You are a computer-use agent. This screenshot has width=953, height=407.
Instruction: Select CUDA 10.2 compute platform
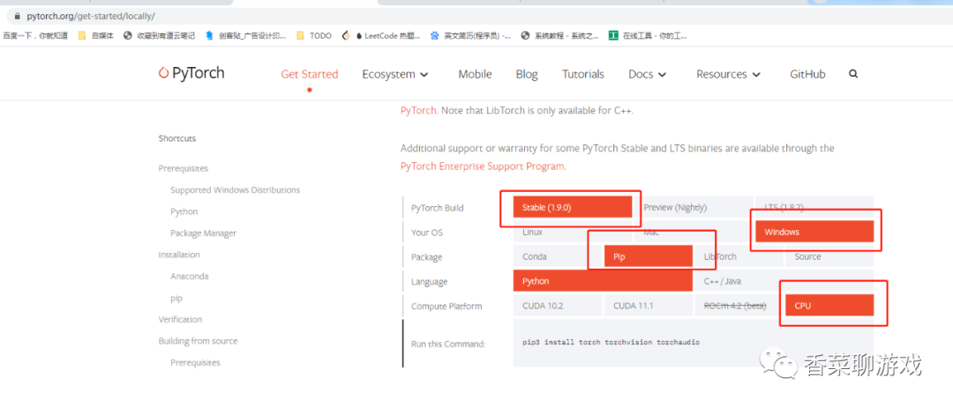pos(558,306)
